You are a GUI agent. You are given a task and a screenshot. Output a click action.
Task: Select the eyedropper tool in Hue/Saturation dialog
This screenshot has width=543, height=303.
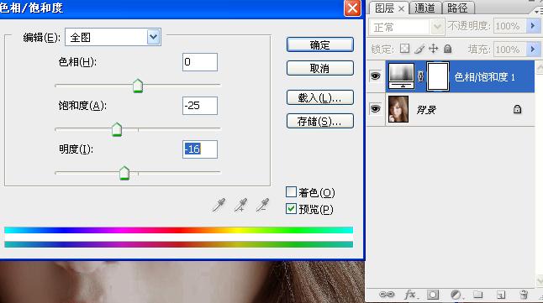click(219, 205)
